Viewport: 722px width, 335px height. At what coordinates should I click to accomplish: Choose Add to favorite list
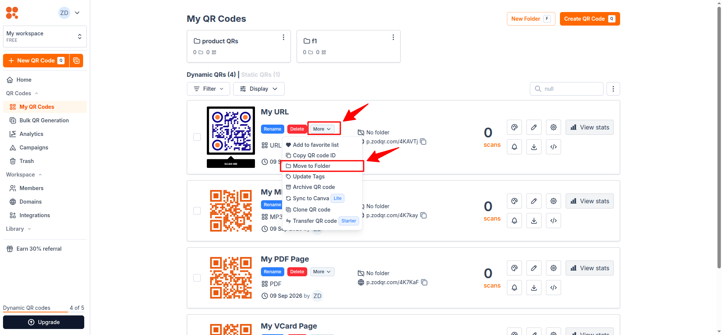click(x=322, y=145)
